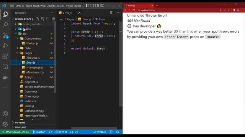Switch to the Error.js editor tab
Screen dimensions: 245x137
click(67, 13)
